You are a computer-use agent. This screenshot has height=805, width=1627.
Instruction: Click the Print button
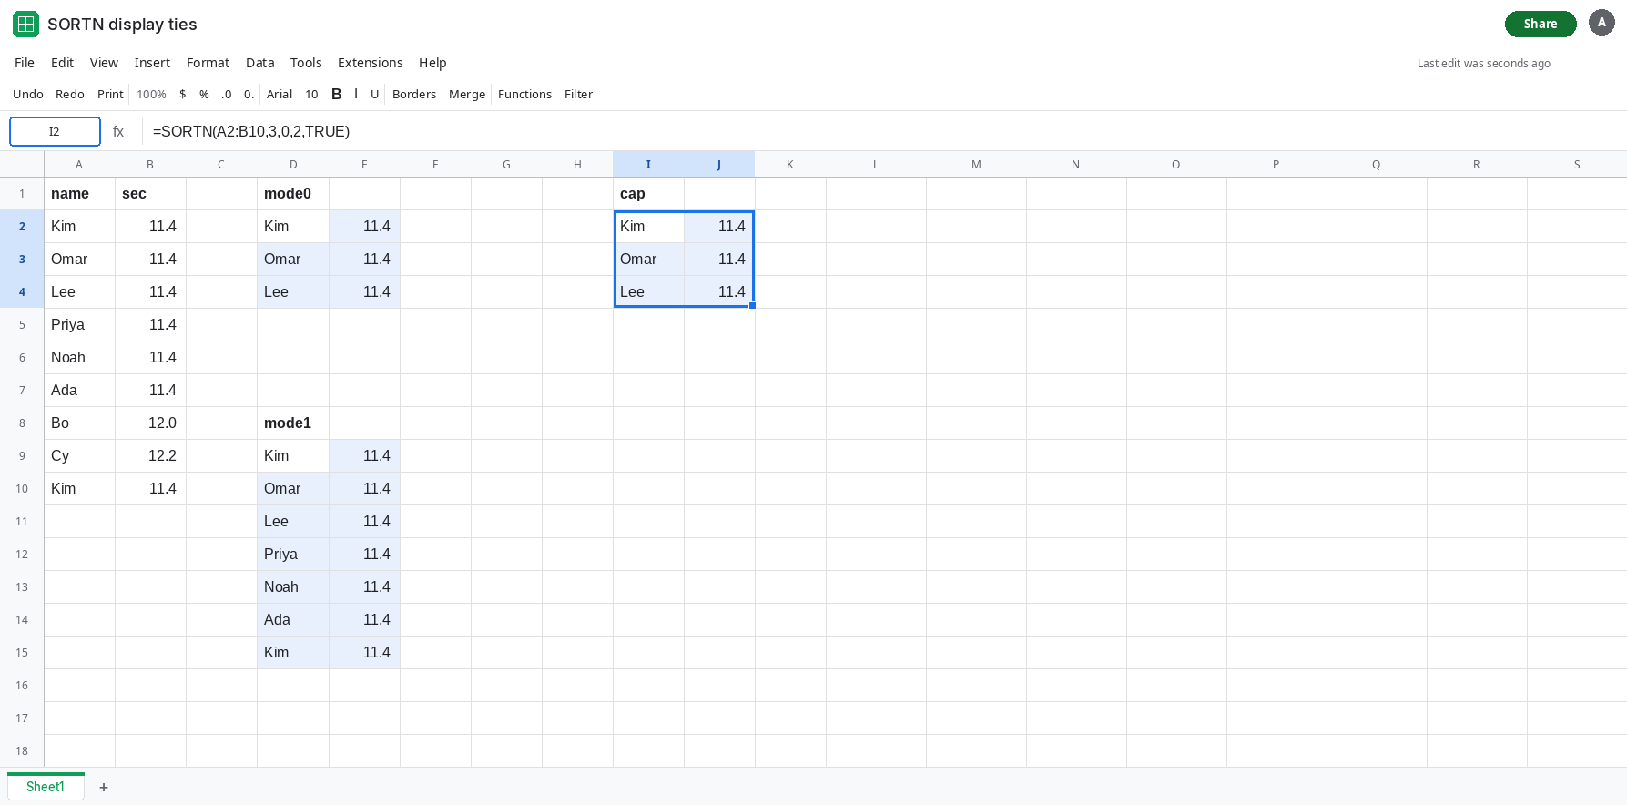pos(110,94)
